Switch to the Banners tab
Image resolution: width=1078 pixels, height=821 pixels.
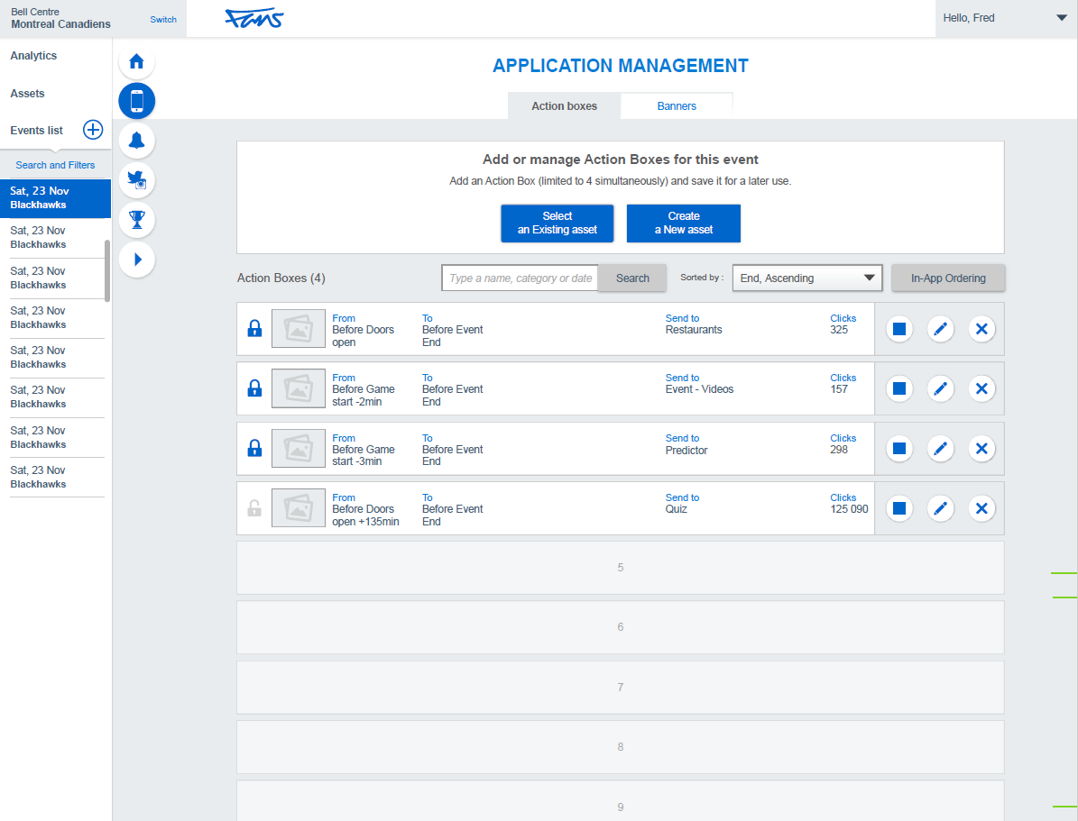677,105
